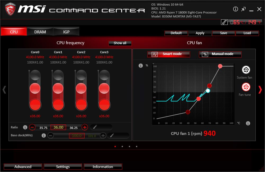Select the third page indicator dot
Viewport: 265px width, 172px height.
(130, 147)
